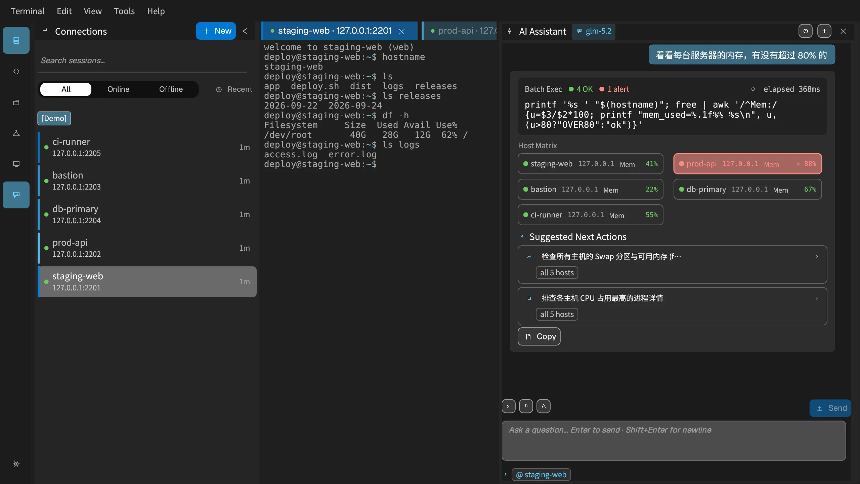Click the terminal prompt chevron button above input

(508, 406)
